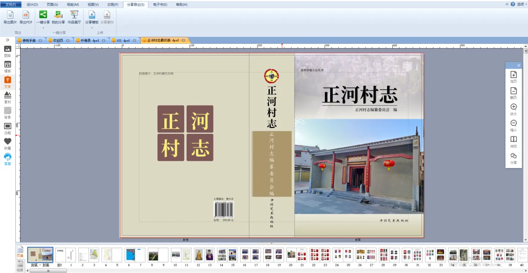Screen dimensions: 528x273
Task: Contact 客服 customer service
Action: (7, 159)
